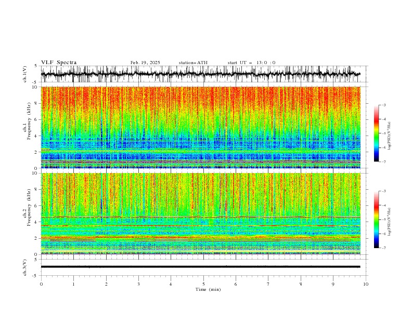
Task: Click inside the ch.1 spectrogram panel
Action: (200, 127)
